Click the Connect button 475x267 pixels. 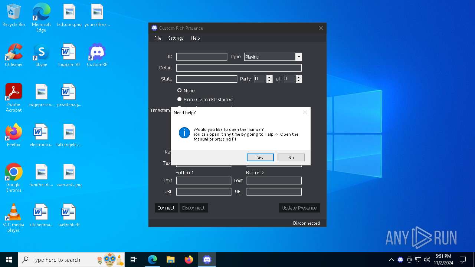click(166, 208)
